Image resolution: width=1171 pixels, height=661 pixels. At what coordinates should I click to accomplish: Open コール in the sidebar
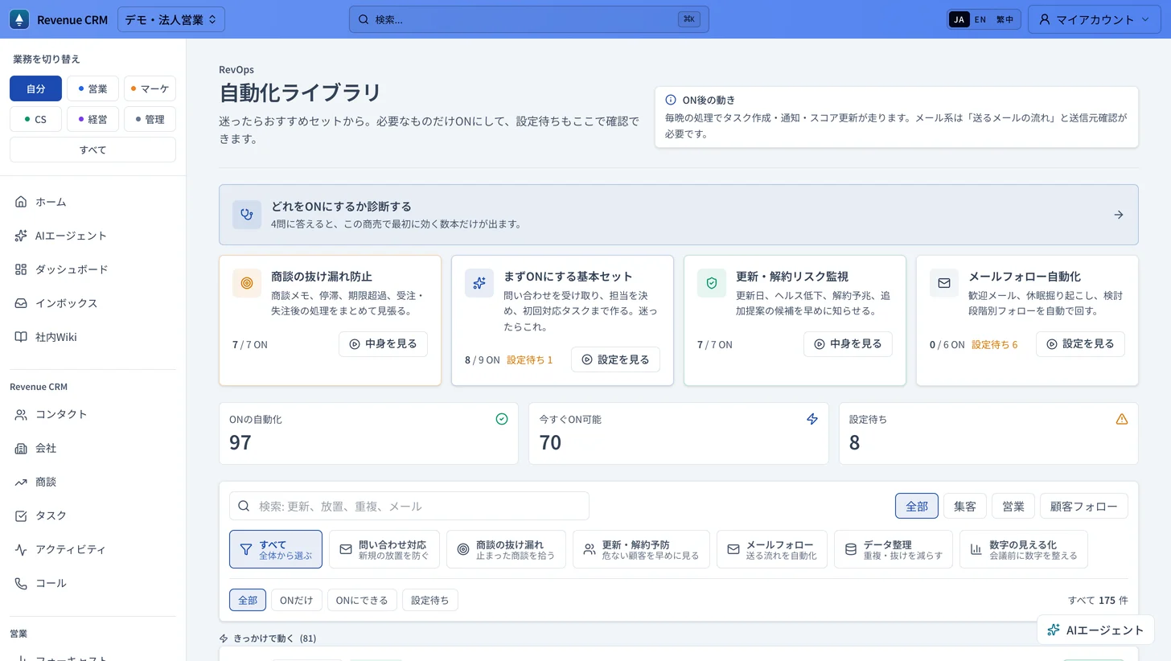click(92, 583)
